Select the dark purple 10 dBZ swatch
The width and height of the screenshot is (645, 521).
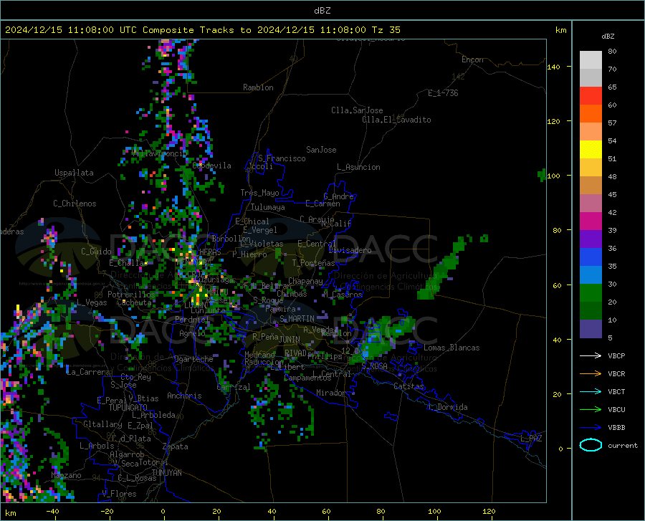click(x=591, y=328)
